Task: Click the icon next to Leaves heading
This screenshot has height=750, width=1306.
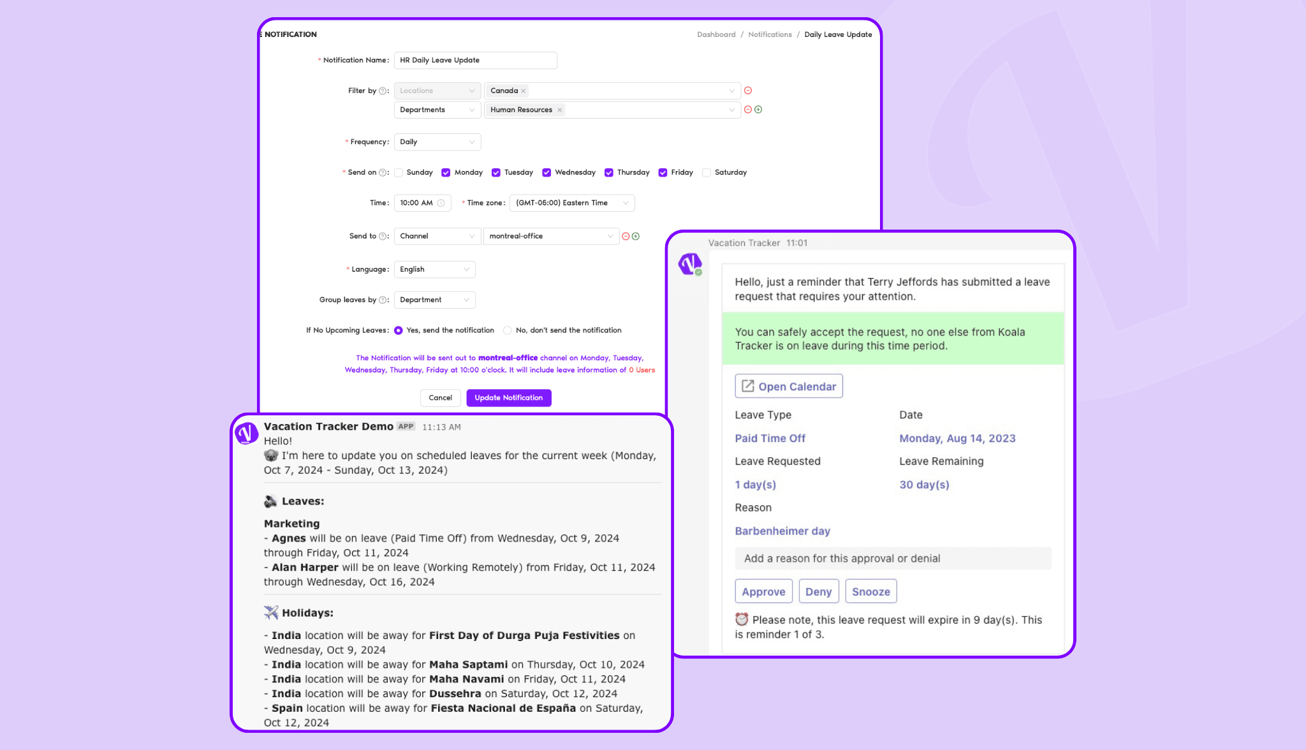Action: click(x=271, y=501)
